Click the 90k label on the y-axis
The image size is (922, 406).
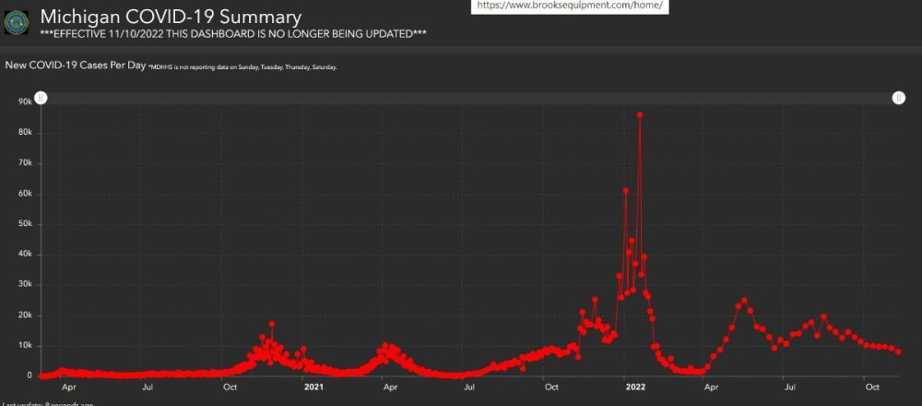point(26,102)
